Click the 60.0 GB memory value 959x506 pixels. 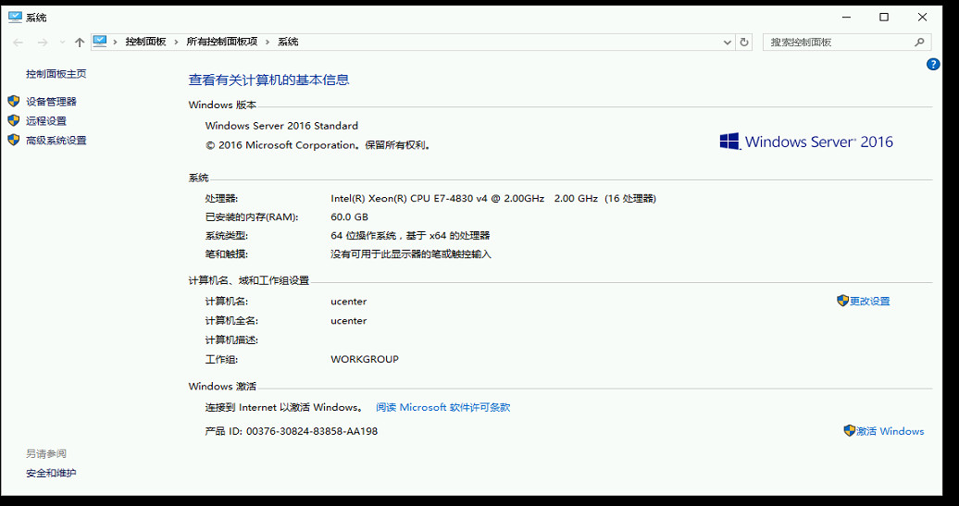click(349, 217)
